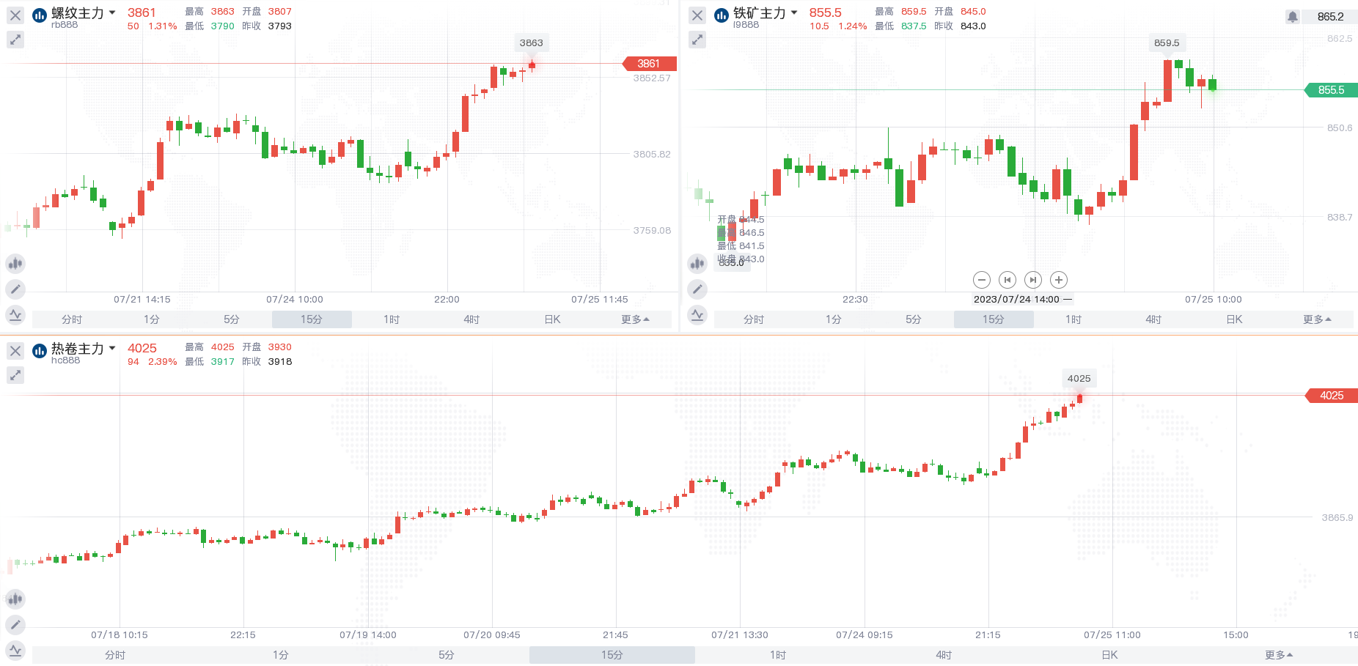The height and width of the screenshot is (666, 1358).
Task: Open chart-type icon in 热卷主力 panel
Action: point(15,599)
